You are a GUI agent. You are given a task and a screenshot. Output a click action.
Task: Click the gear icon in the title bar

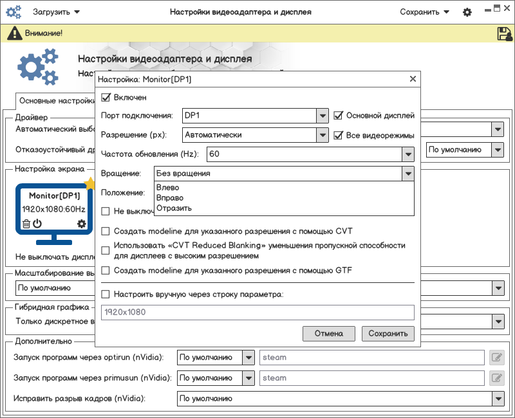click(x=467, y=12)
